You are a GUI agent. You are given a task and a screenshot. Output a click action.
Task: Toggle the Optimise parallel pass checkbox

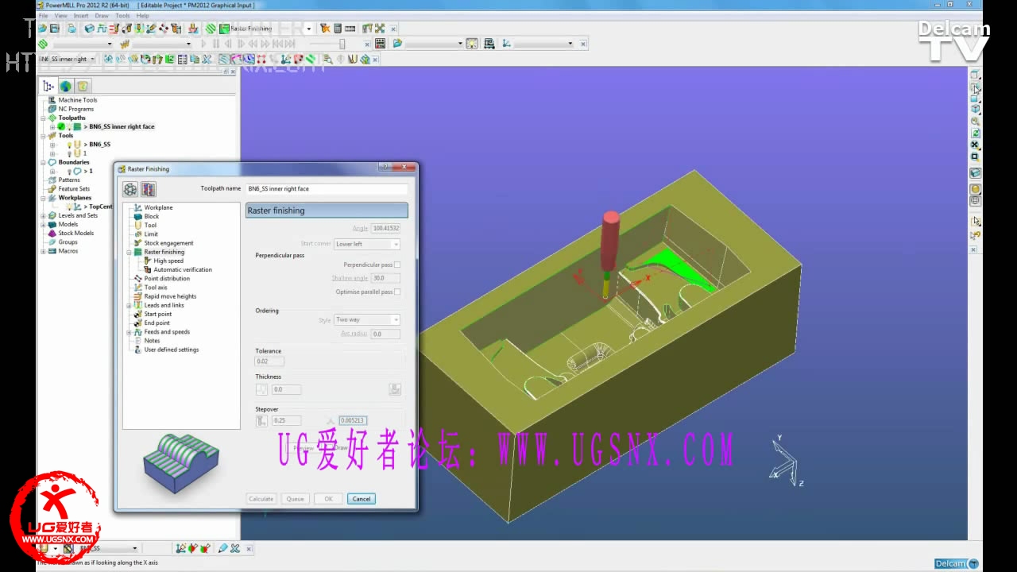(397, 292)
